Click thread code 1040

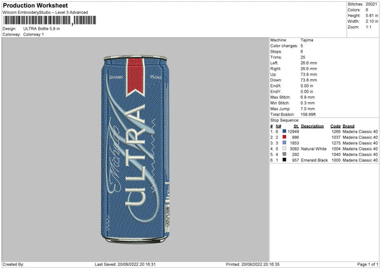[x=336, y=154]
